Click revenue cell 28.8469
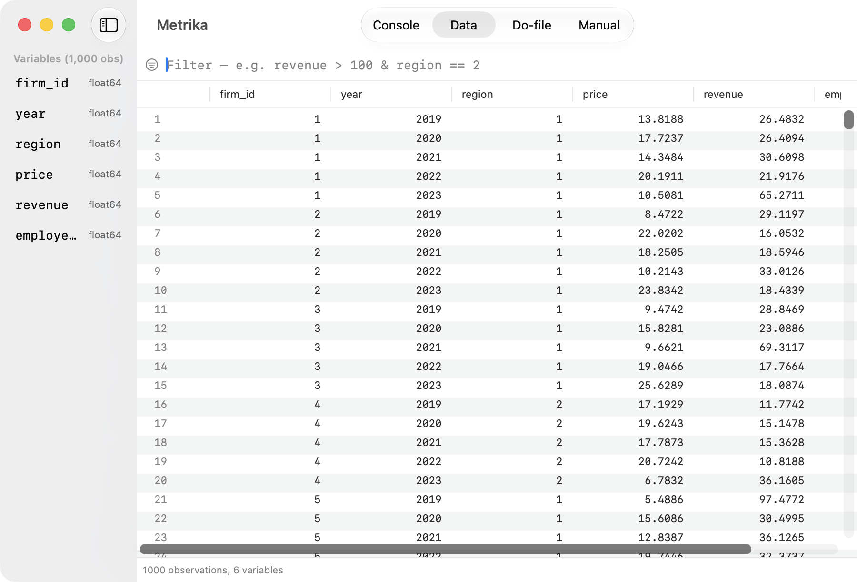The width and height of the screenshot is (857, 582). (781, 309)
